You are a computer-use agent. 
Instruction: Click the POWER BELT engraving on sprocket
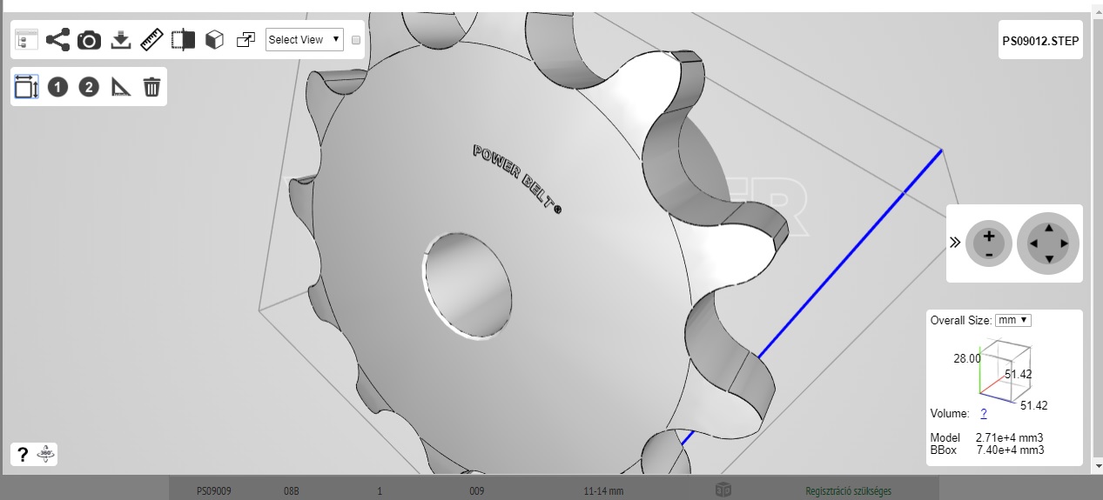(x=517, y=179)
